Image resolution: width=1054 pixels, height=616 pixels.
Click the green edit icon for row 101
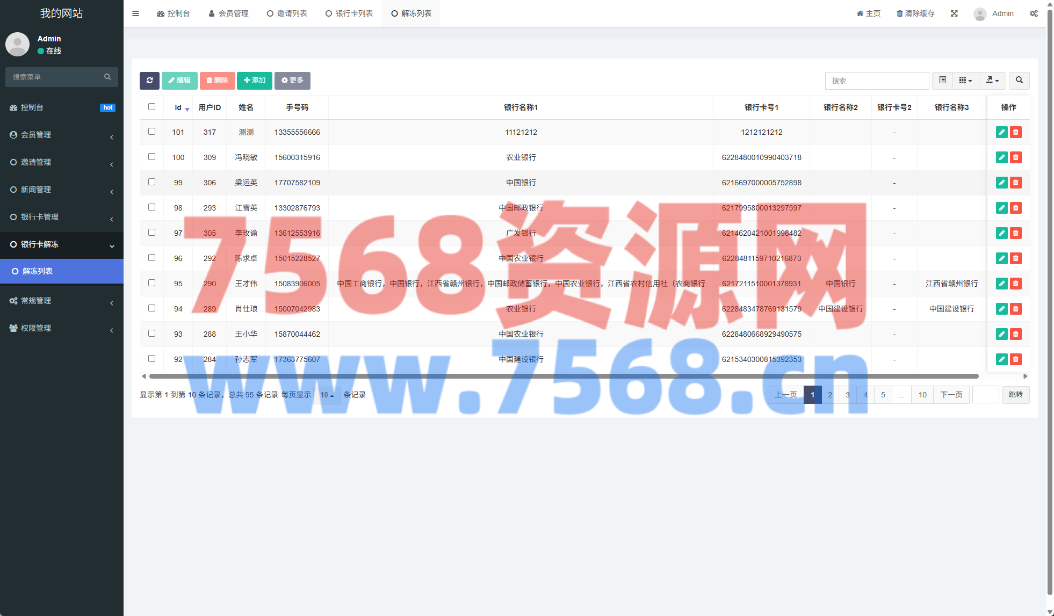tap(1001, 132)
